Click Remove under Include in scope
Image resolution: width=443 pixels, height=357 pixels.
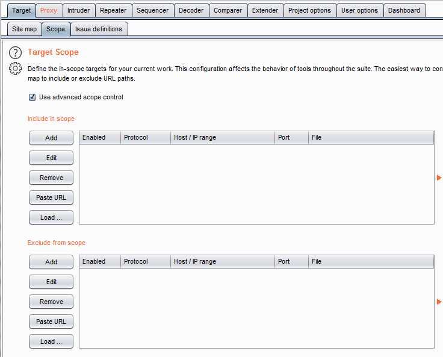[51, 178]
